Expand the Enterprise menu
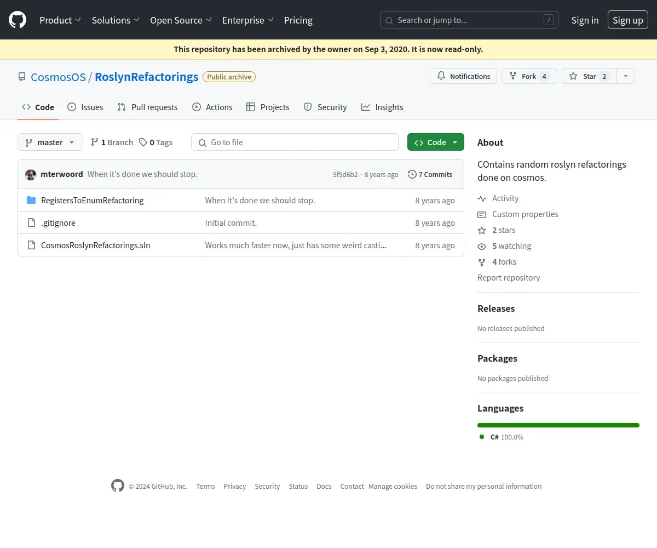Screen dimensions: 657x548 (x=248, y=20)
